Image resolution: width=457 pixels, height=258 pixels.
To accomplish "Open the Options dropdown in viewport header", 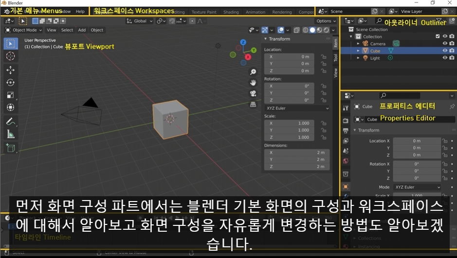I will [x=326, y=21].
